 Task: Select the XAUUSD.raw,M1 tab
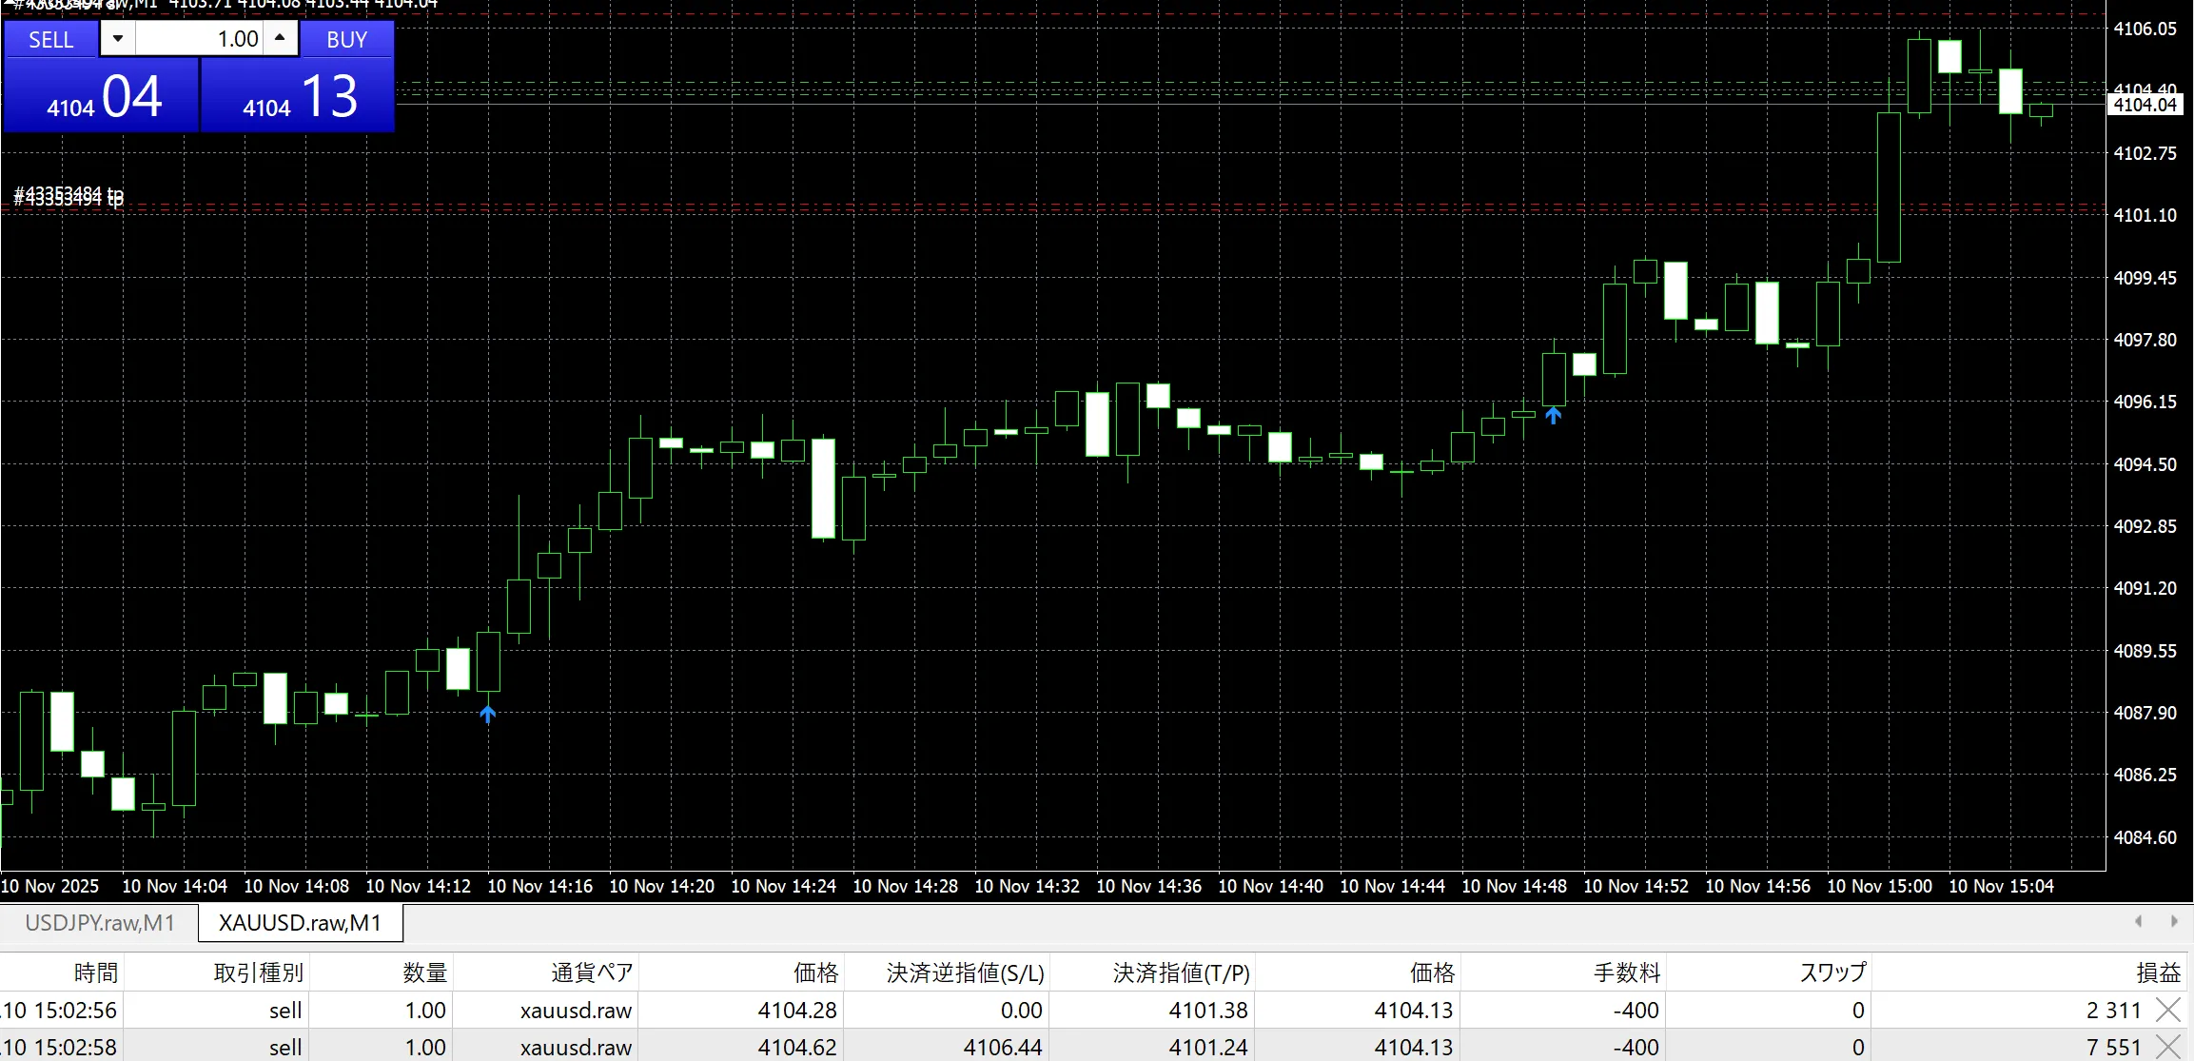click(x=300, y=923)
